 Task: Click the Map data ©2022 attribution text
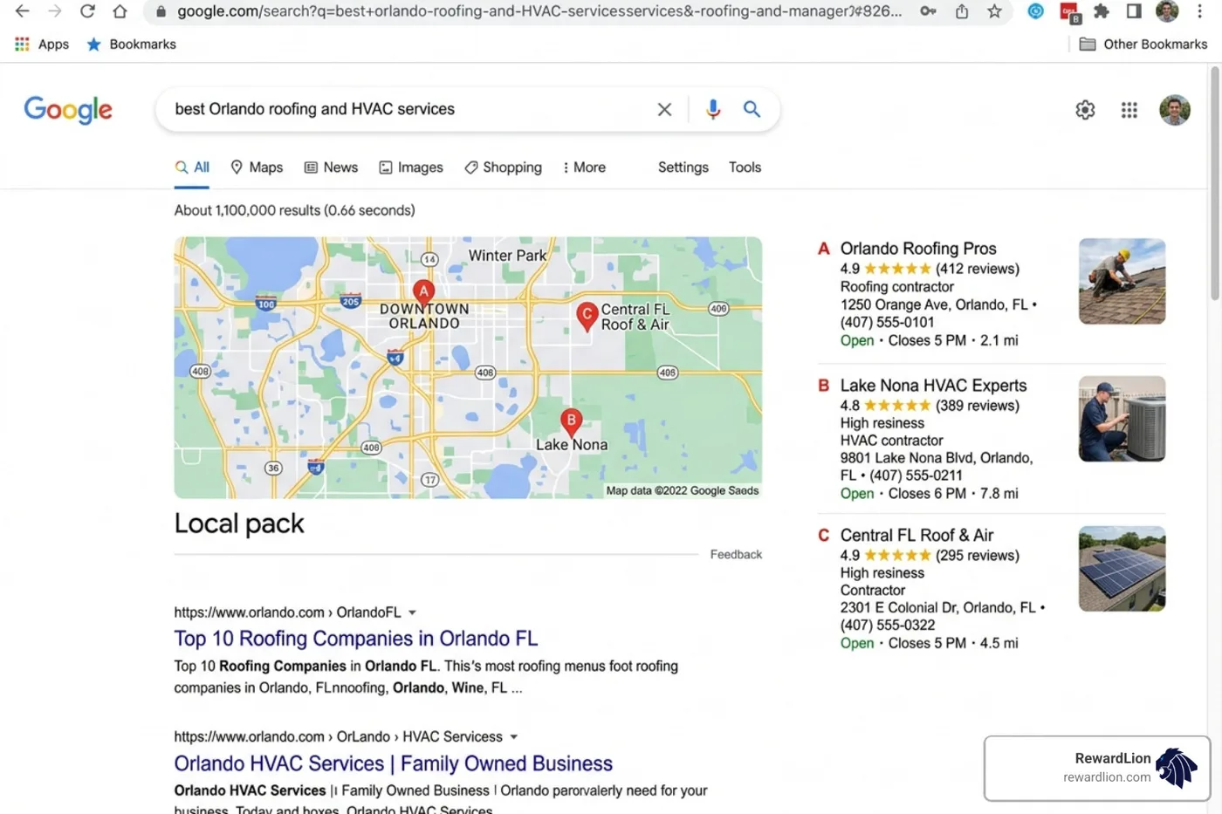[683, 491]
